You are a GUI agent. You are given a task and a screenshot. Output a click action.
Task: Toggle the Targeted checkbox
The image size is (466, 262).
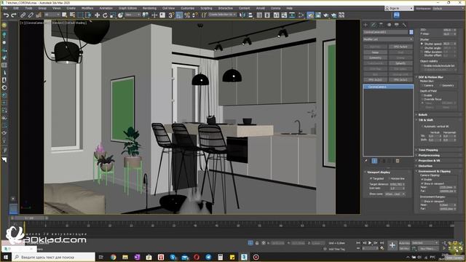click(x=371, y=178)
